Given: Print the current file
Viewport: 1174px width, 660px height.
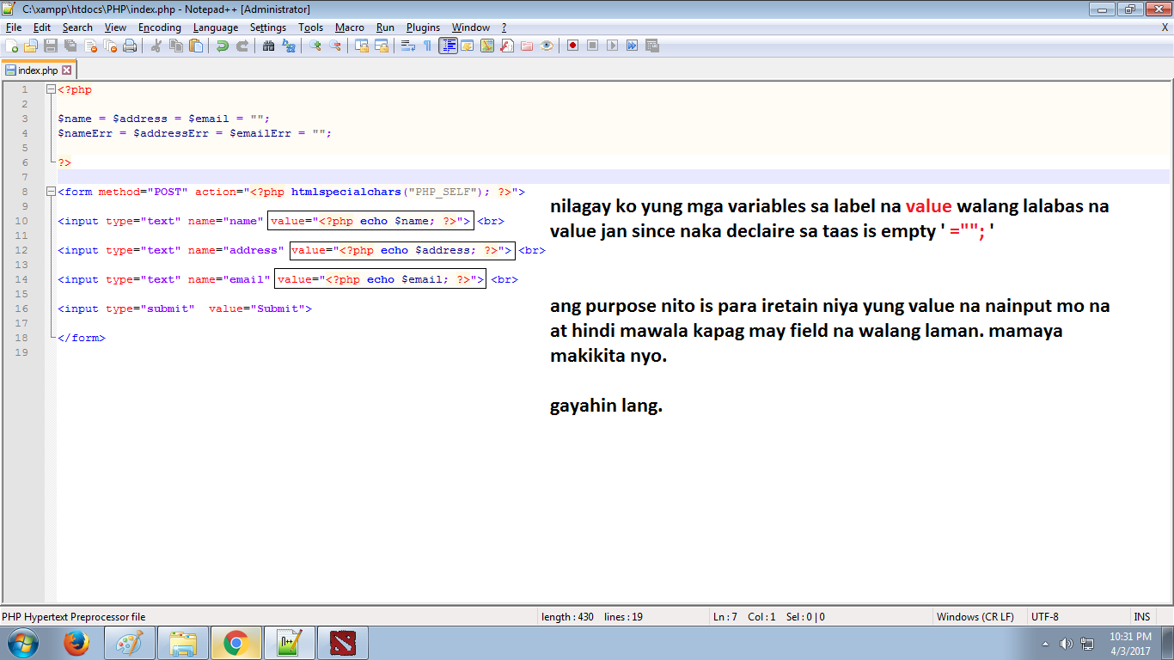Looking at the screenshot, I should click(x=129, y=47).
